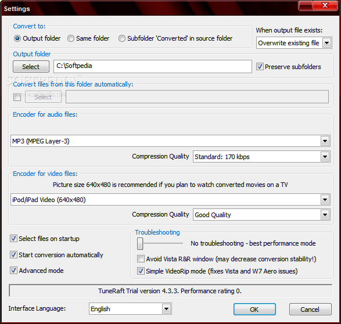Select Subfolder 'Converted' in source folder option
Screen dimensions: 341x324
pyautogui.click(x=122, y=38)
